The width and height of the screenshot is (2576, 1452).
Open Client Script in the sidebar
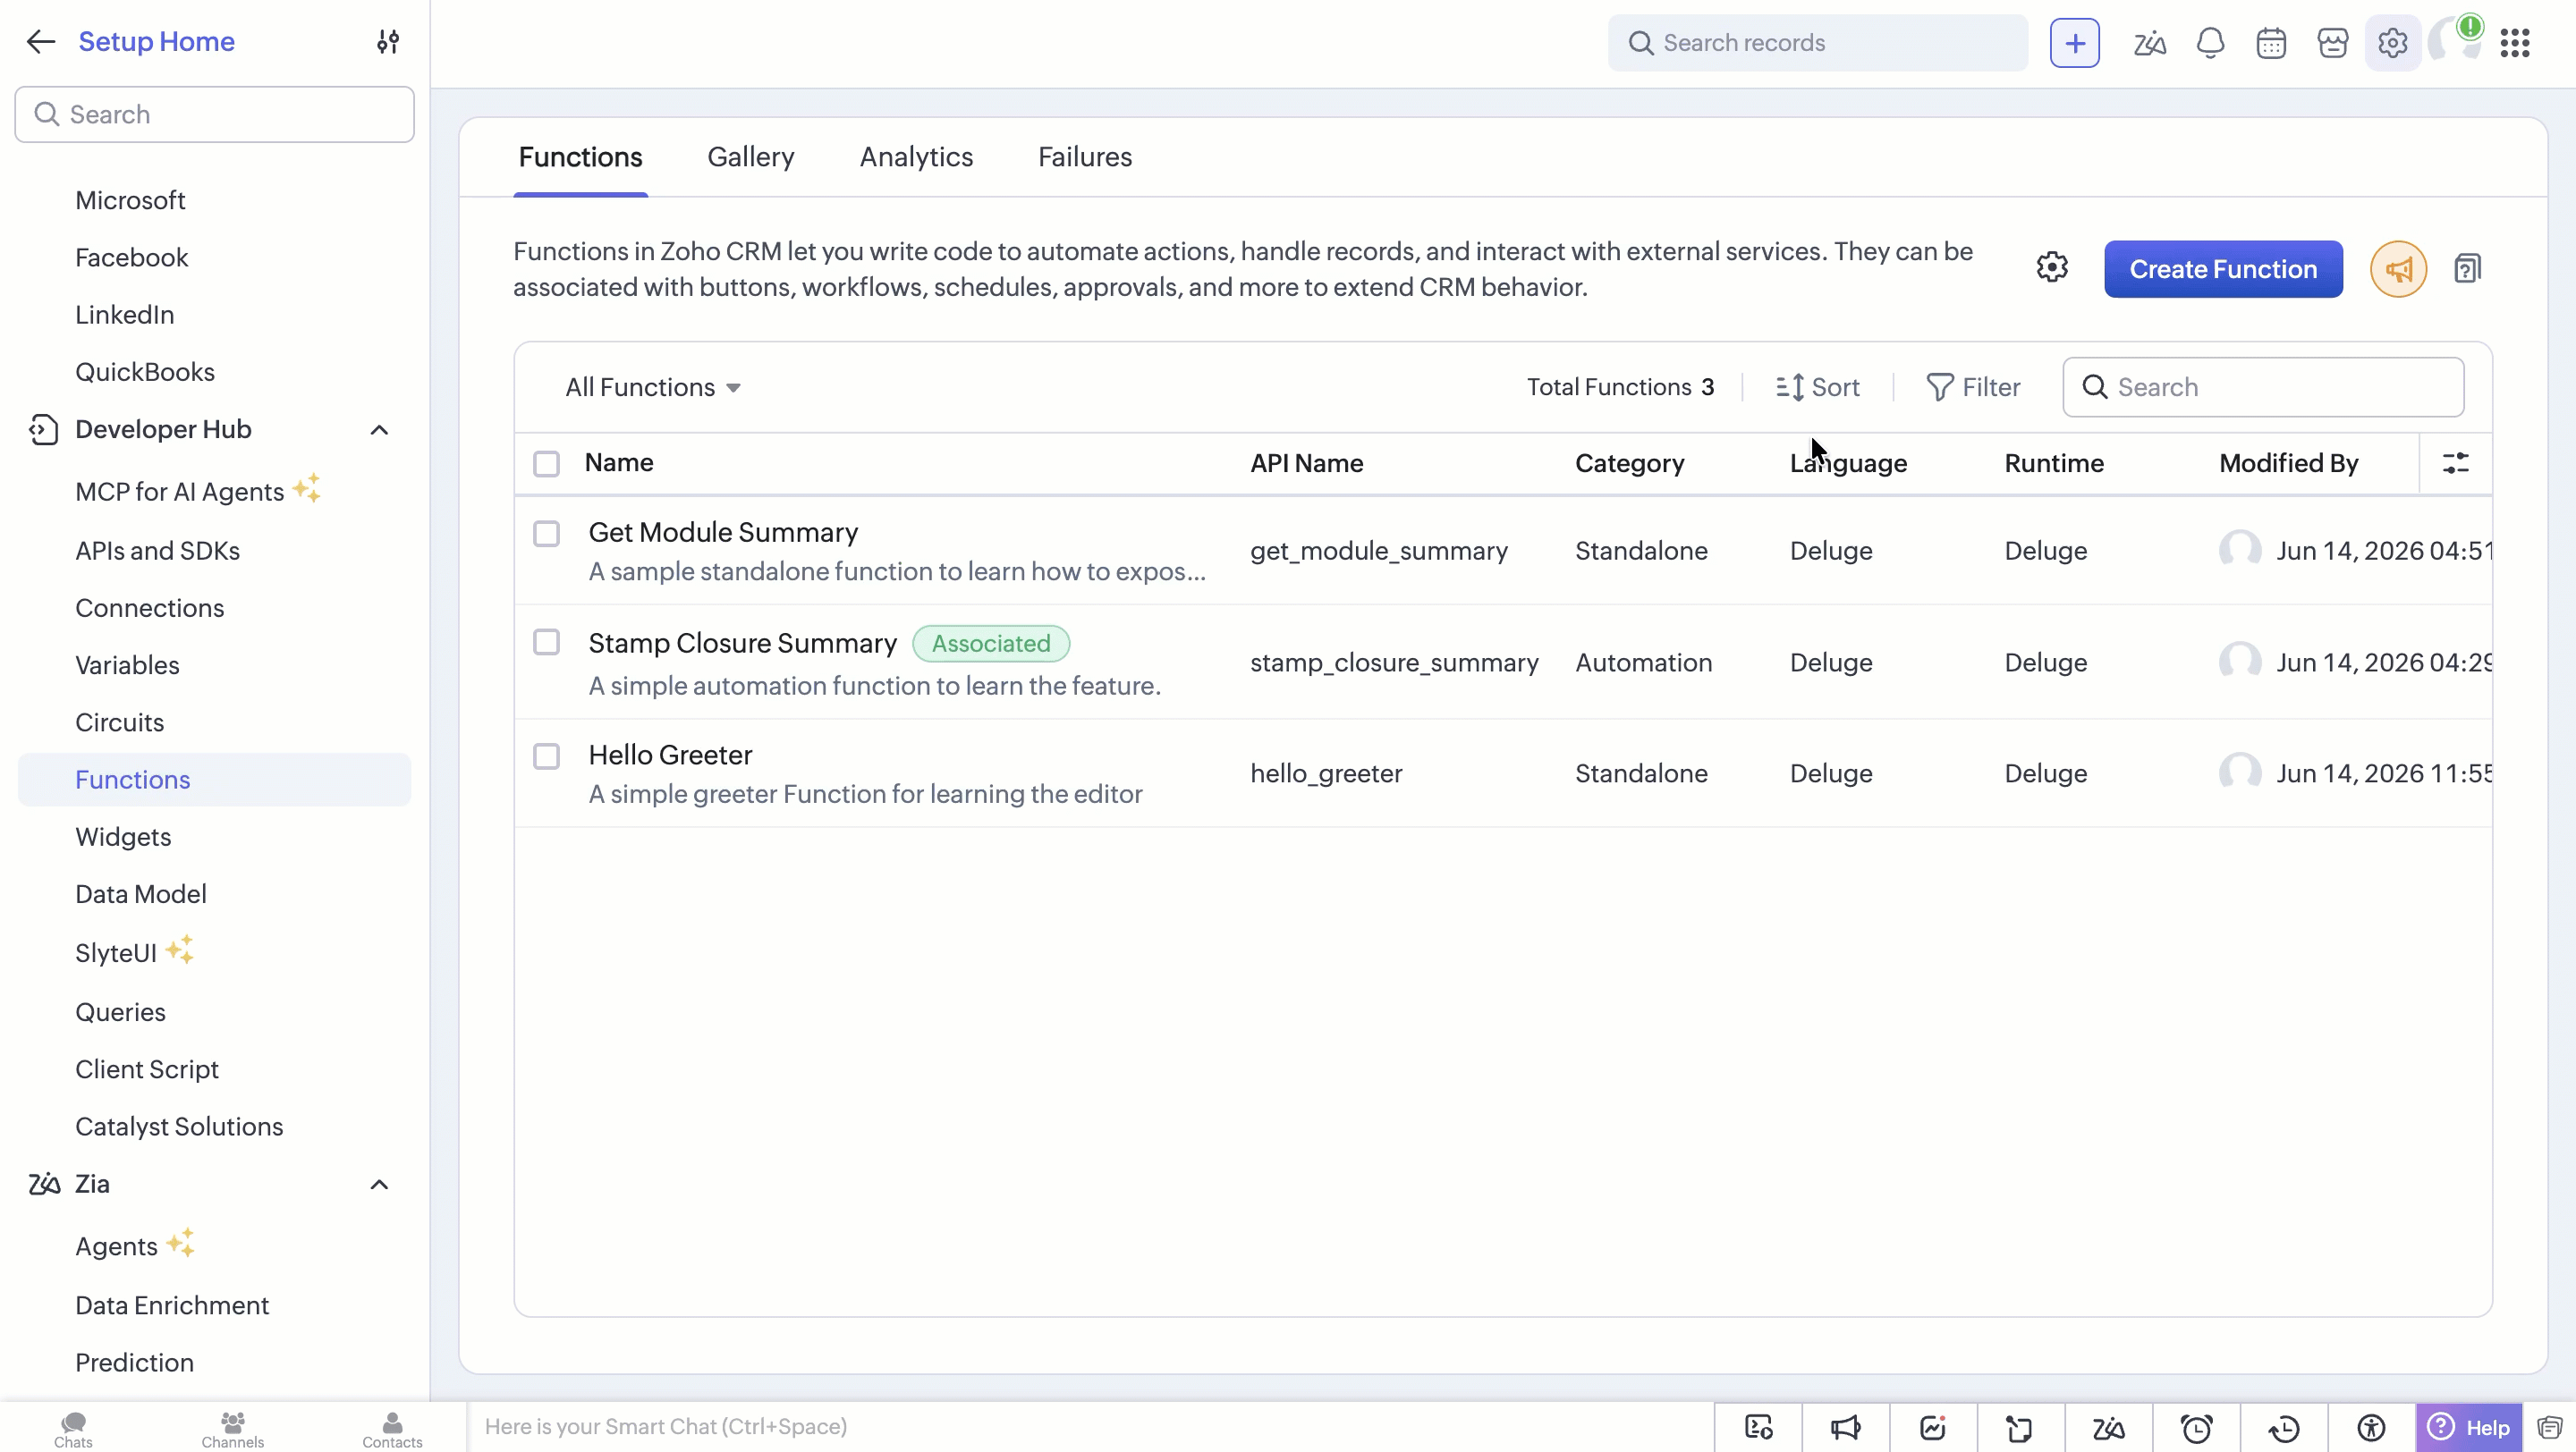(x=147, y=1069)
